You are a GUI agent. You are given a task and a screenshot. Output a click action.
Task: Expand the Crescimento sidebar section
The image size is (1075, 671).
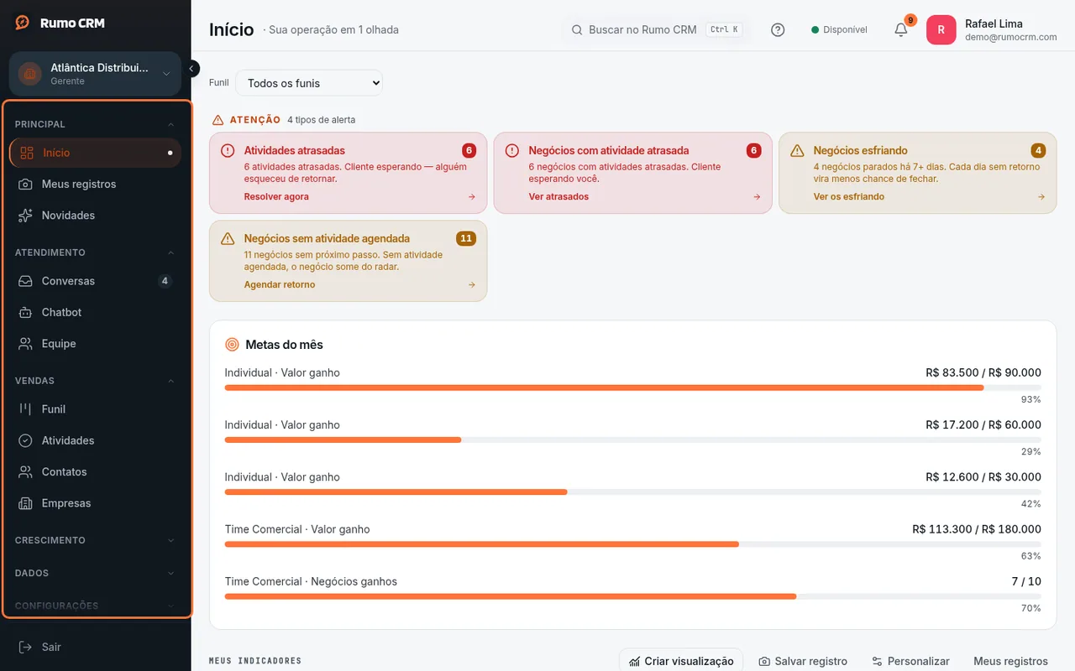pyautogui.click(x=95, y=540)
